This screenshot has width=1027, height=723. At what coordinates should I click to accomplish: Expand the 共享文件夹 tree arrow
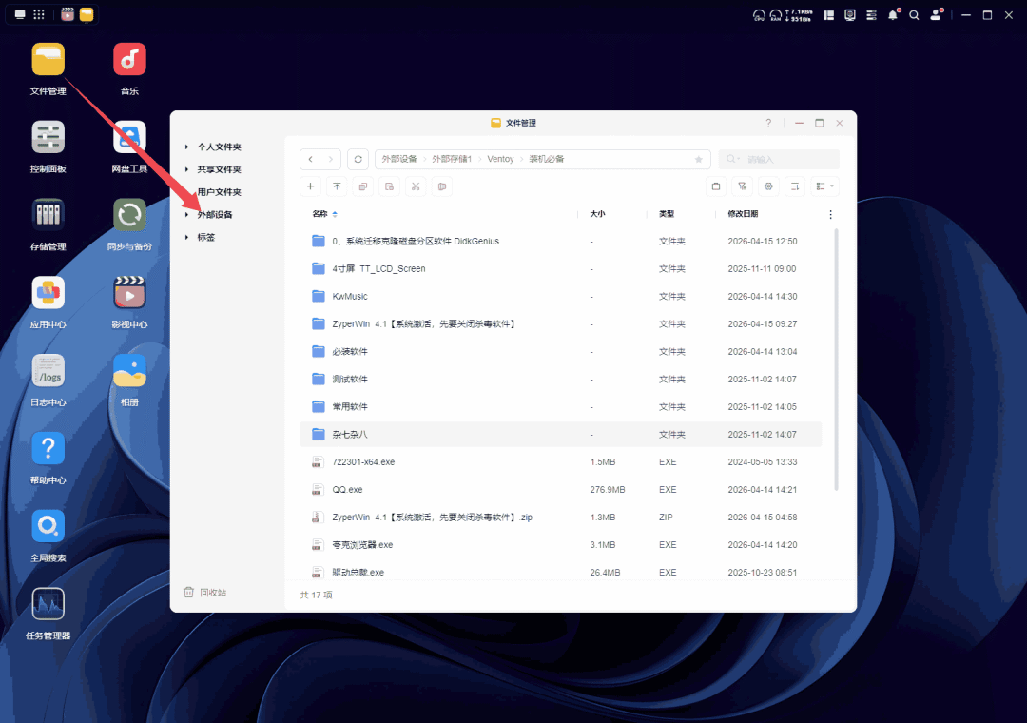[186, 169]
